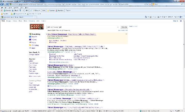Open the File menu
This screenshot has height=112, width=185.
2,7
